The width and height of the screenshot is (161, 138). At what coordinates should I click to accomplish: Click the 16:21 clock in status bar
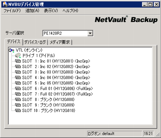click(x=148, y=133)
